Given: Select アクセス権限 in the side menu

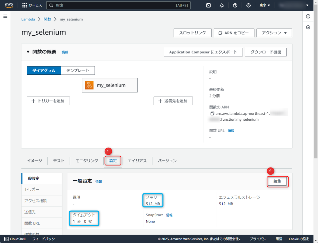Looking at the screenshot, I should pos(42,201).
